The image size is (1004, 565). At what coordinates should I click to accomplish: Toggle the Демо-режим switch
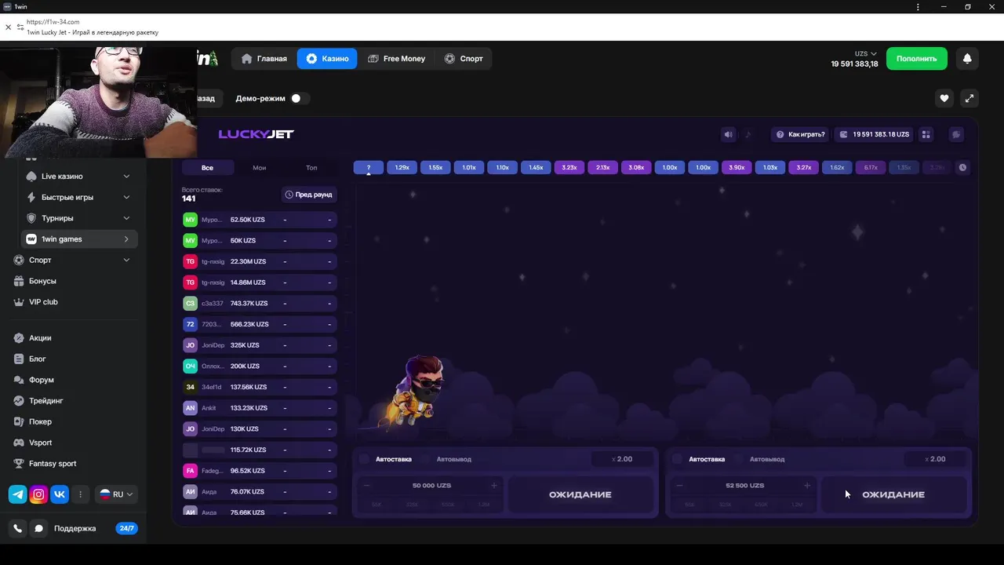[x=300, y=98]
